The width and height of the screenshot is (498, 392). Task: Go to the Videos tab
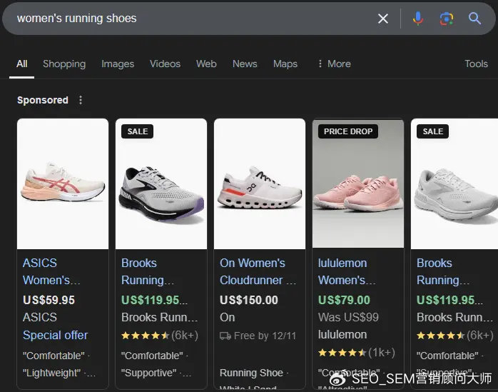pos(165,64)
